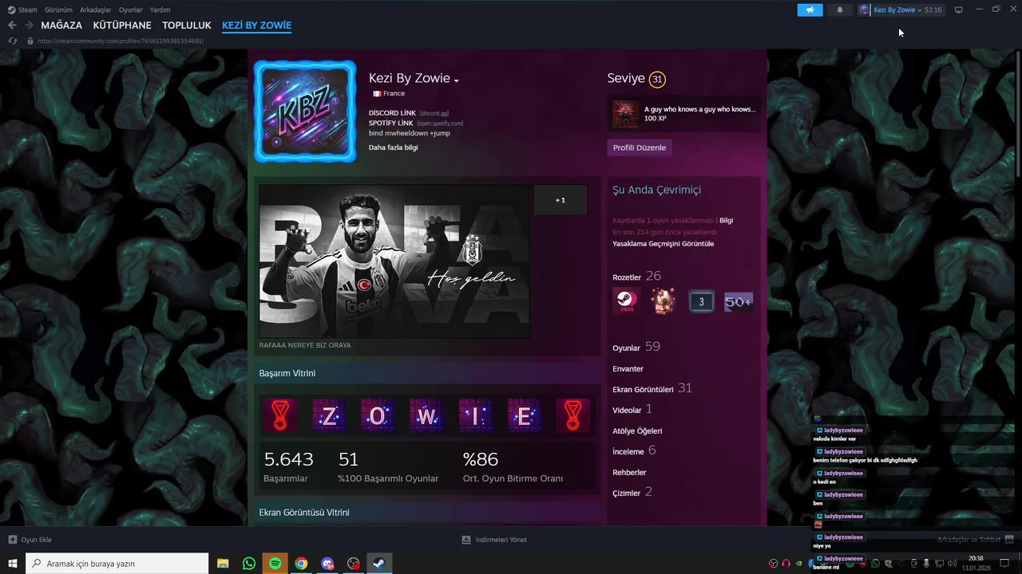Image resolution: width=1022 pixels, height=574 pixels.
Task: Click the years-of-service 3 badge
Action: tap(701, 301)
